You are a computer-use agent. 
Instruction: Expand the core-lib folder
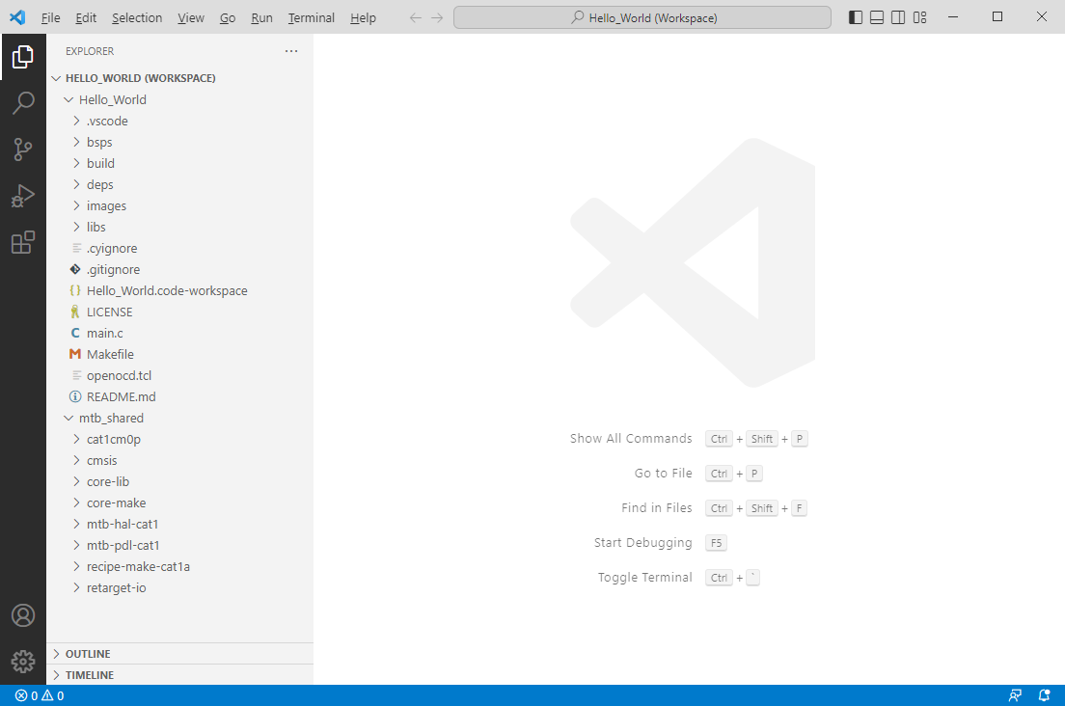pos(180,482)
